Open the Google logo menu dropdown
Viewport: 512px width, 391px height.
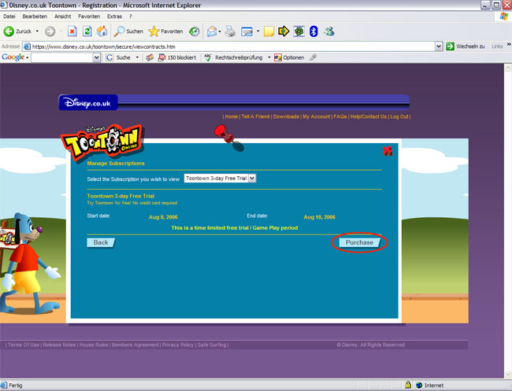(28, 57)
